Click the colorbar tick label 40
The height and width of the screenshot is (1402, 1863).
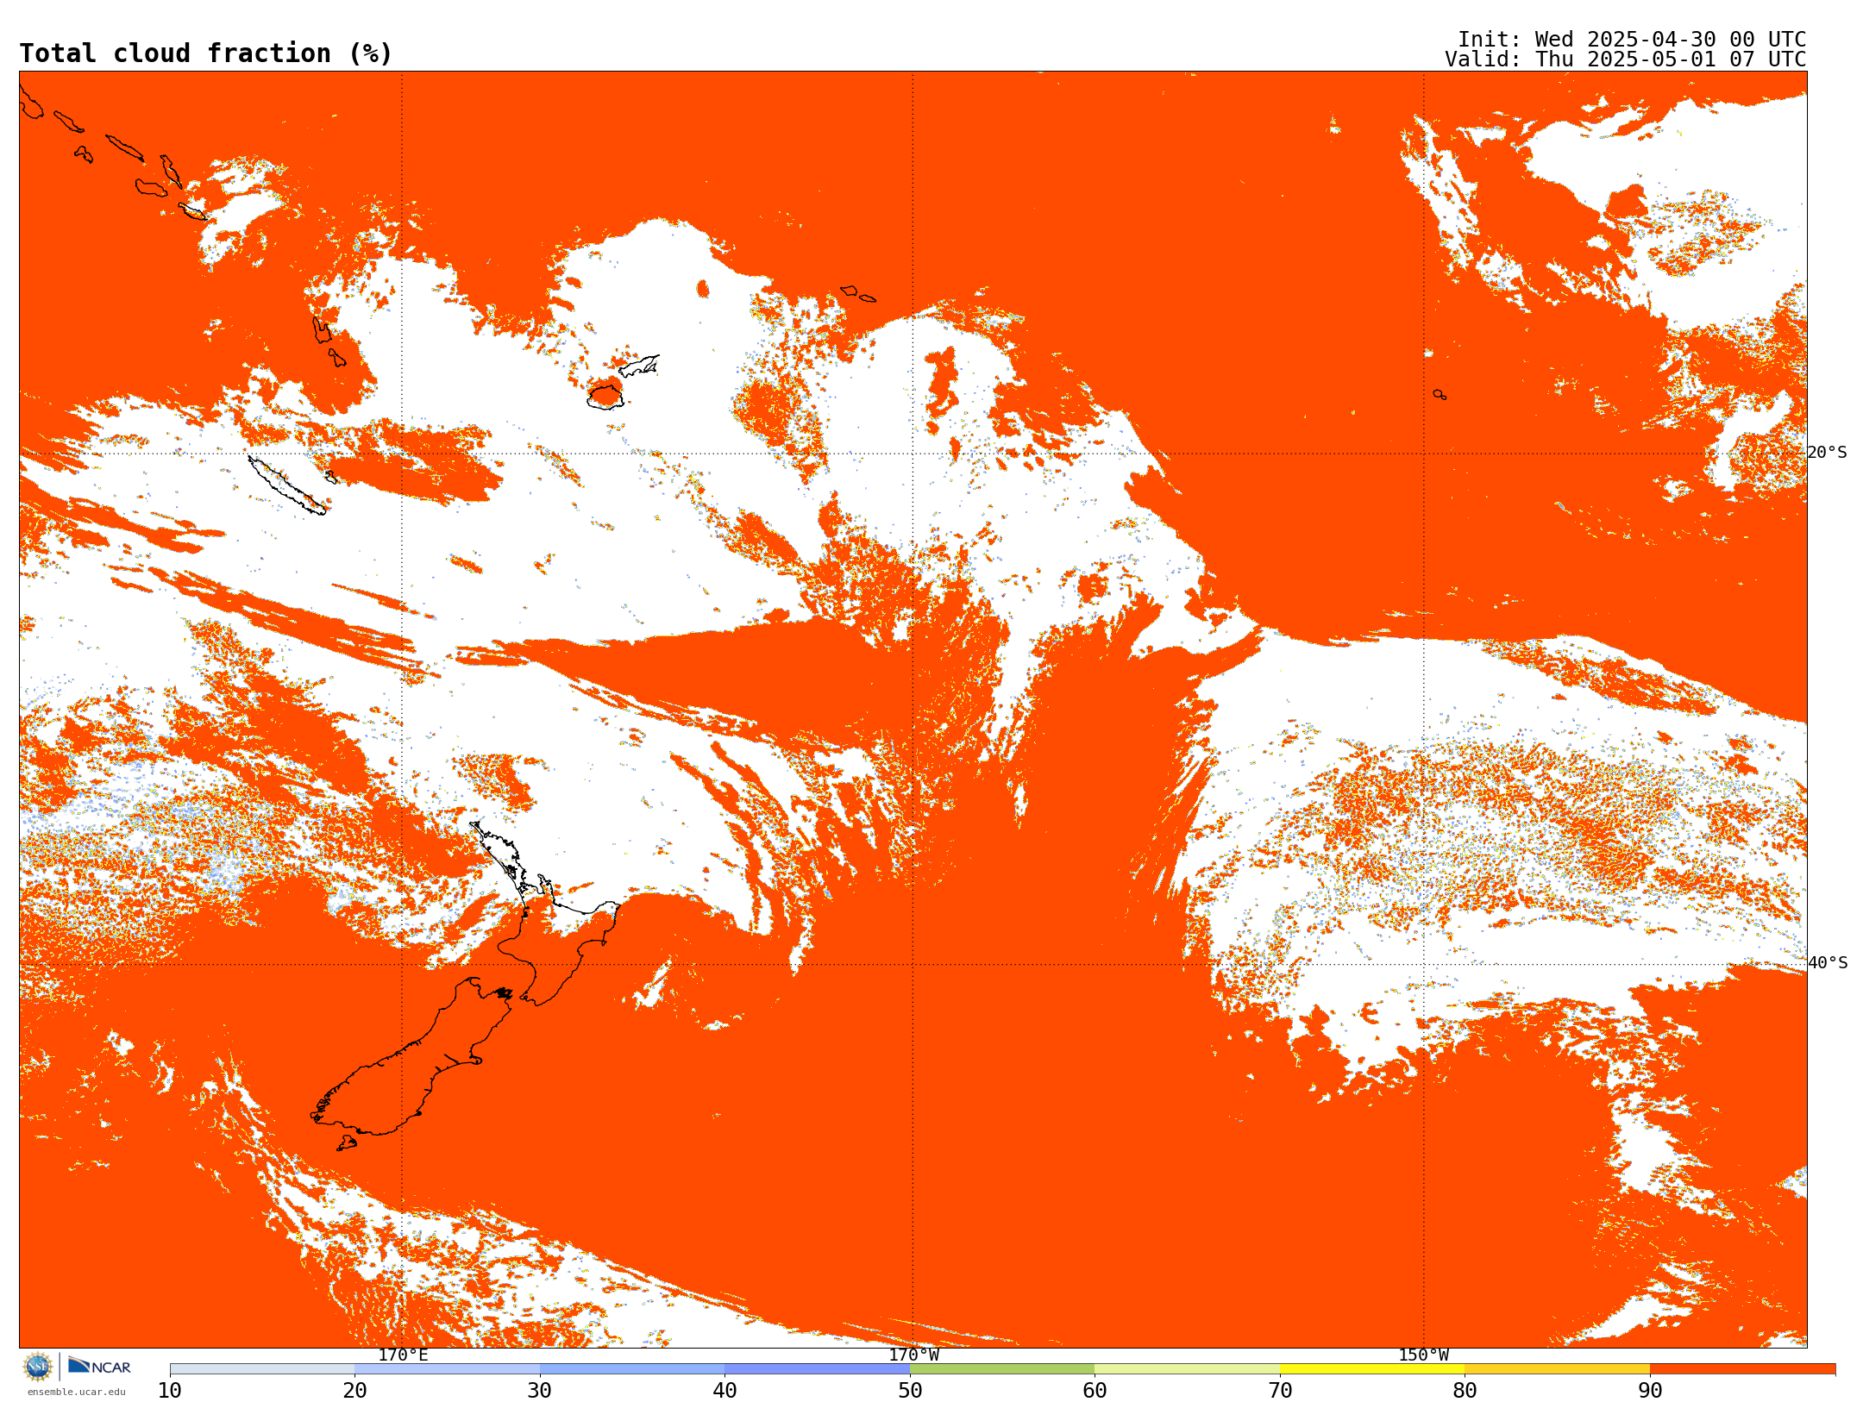pyautogui.click(x=724, y=1390)
